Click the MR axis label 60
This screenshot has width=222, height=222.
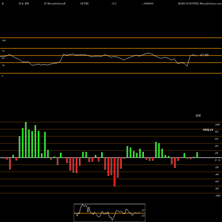(x=217, y=139)
